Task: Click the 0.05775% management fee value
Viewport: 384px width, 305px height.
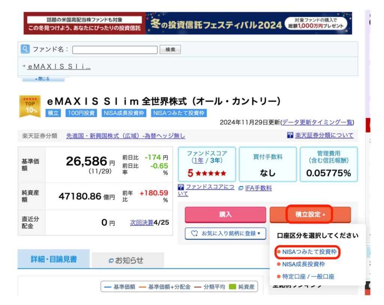Action: coord(328,173)
